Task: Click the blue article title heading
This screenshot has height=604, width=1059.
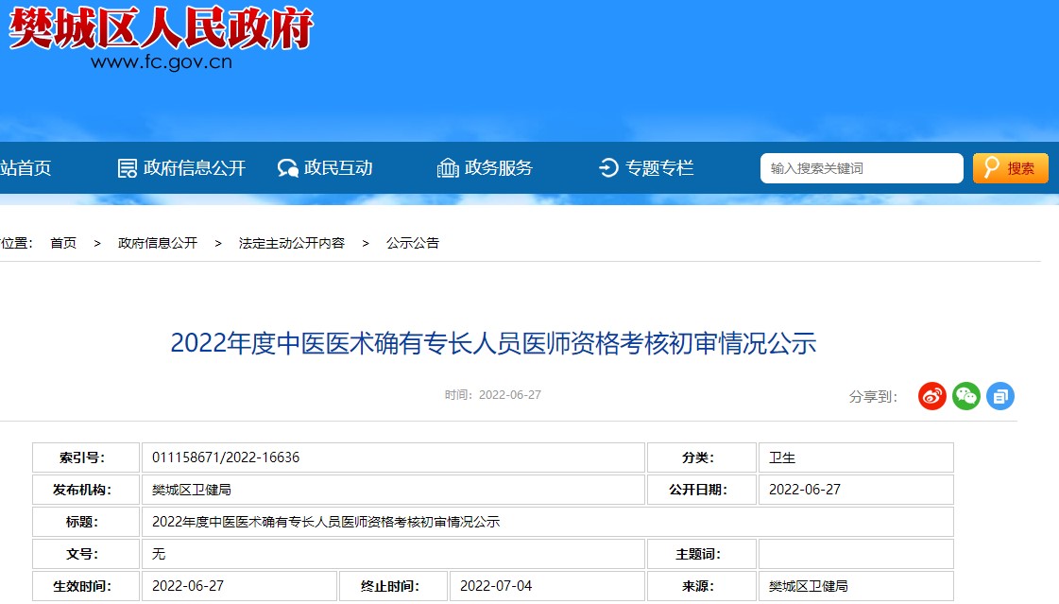Action: point(493,343)
